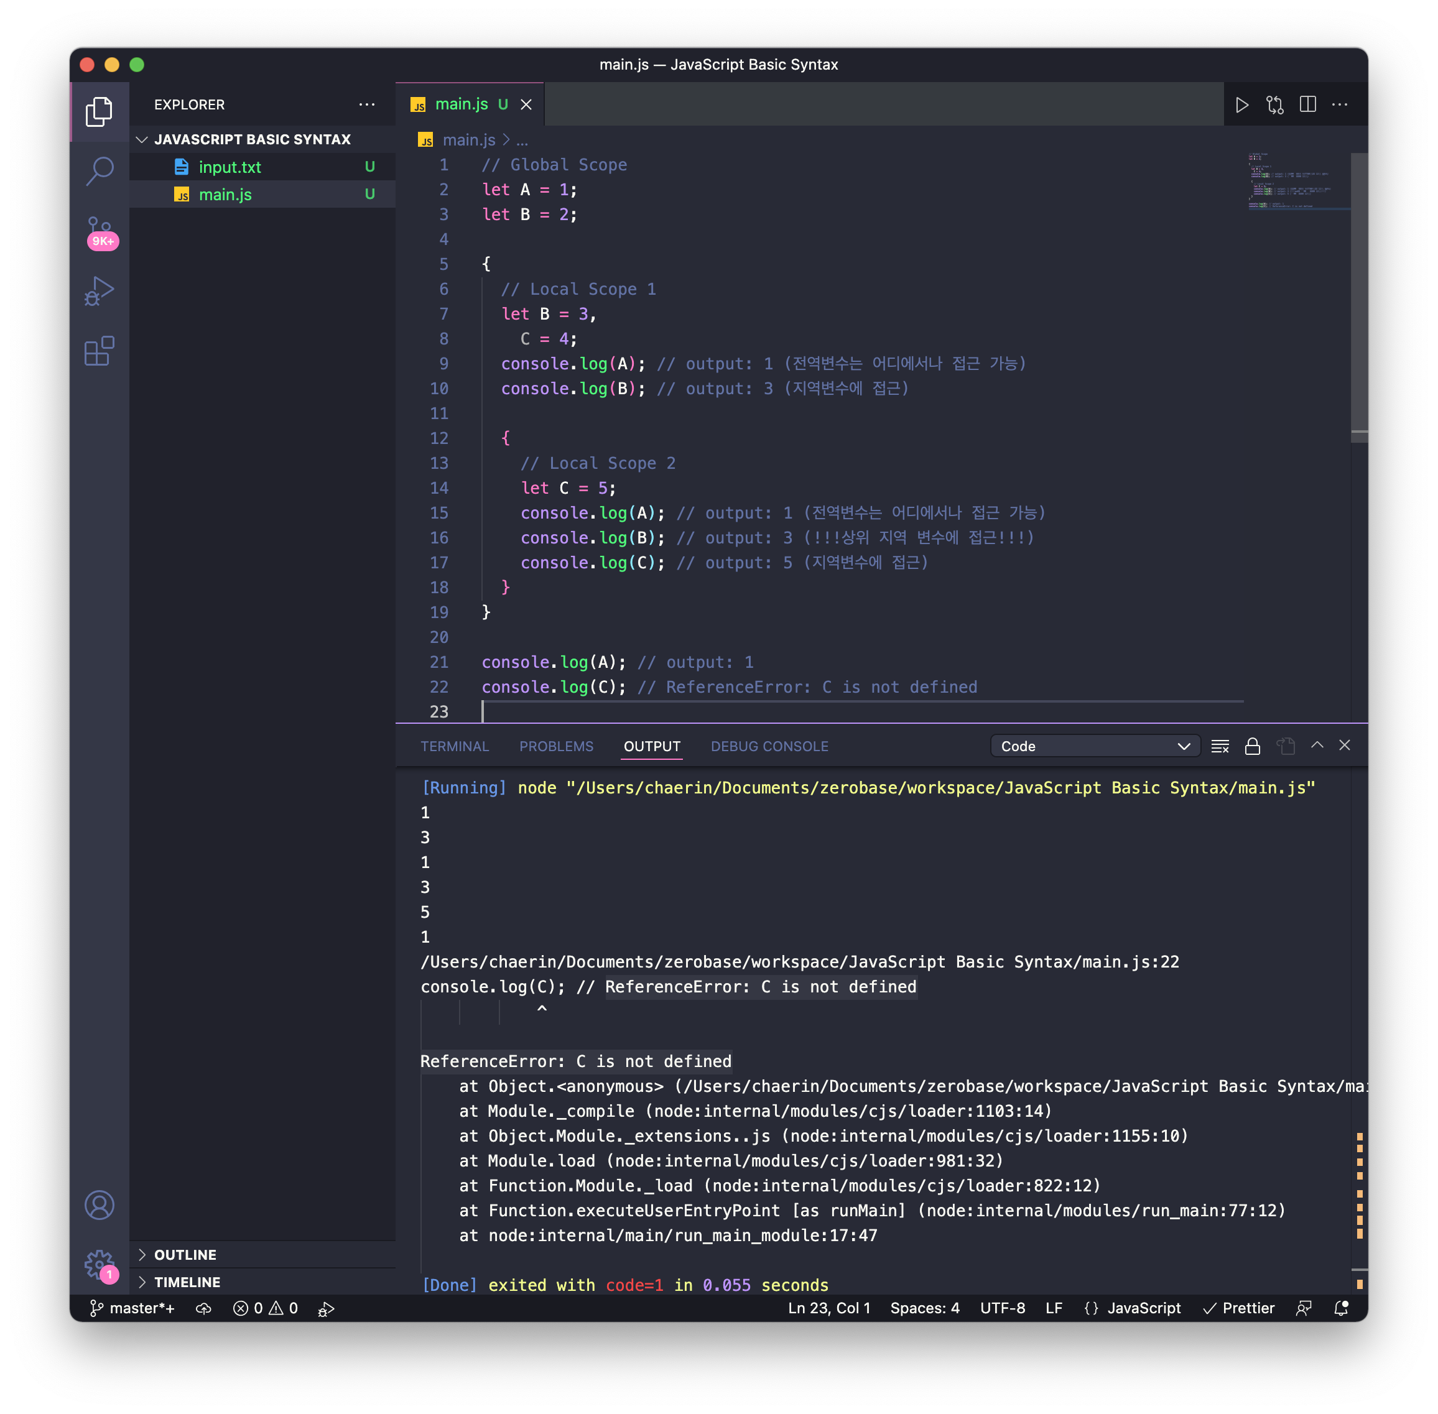Click master branch in status bar
The image size is (1438, 1414).
(134, 1308)
